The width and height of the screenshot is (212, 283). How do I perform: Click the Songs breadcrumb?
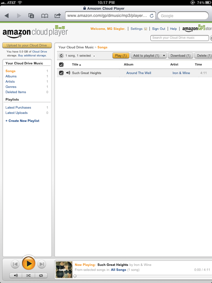[x=102, y=47]
